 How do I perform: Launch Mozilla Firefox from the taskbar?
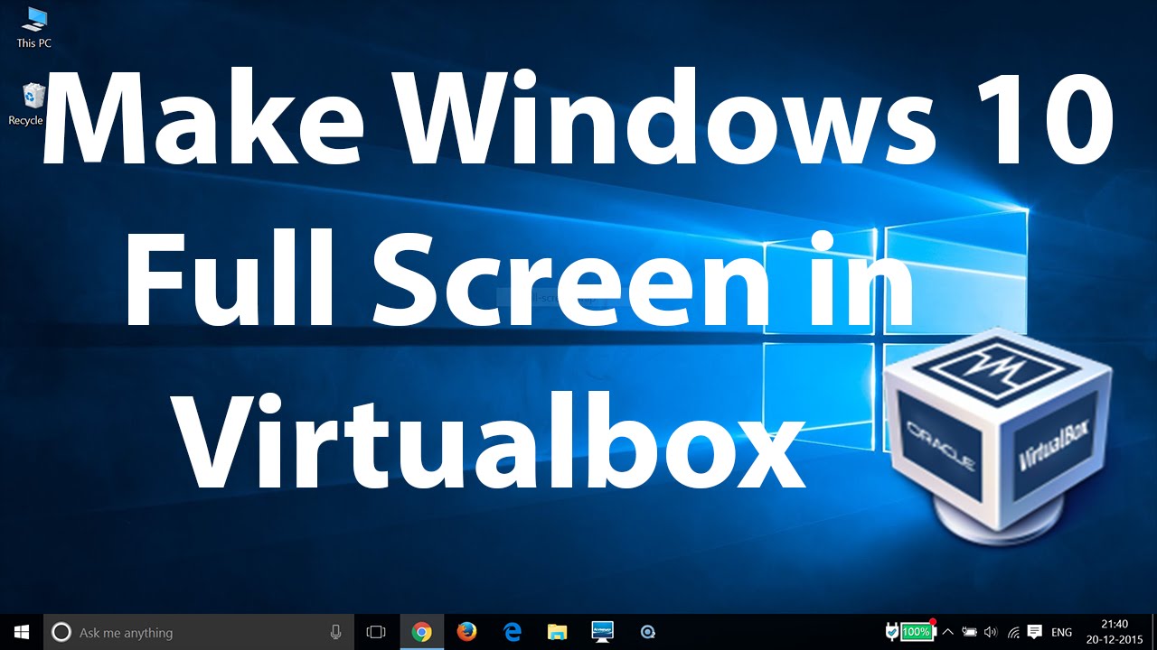466,632
